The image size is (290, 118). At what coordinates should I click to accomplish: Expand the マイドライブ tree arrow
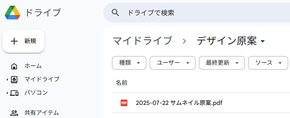pos(7,79)
